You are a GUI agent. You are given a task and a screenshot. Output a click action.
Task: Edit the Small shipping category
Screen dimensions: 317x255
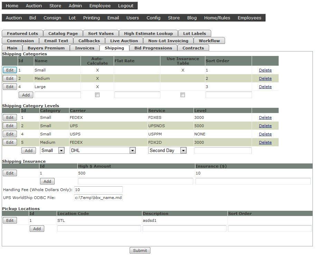[x=10, y=70]
